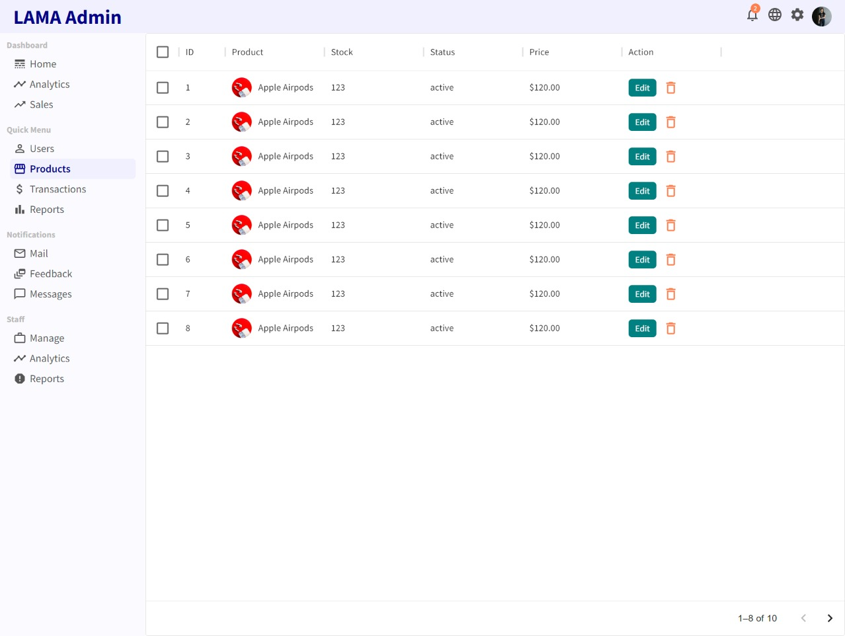
Task: Click the globe language icon
Action: pos(775,15)
